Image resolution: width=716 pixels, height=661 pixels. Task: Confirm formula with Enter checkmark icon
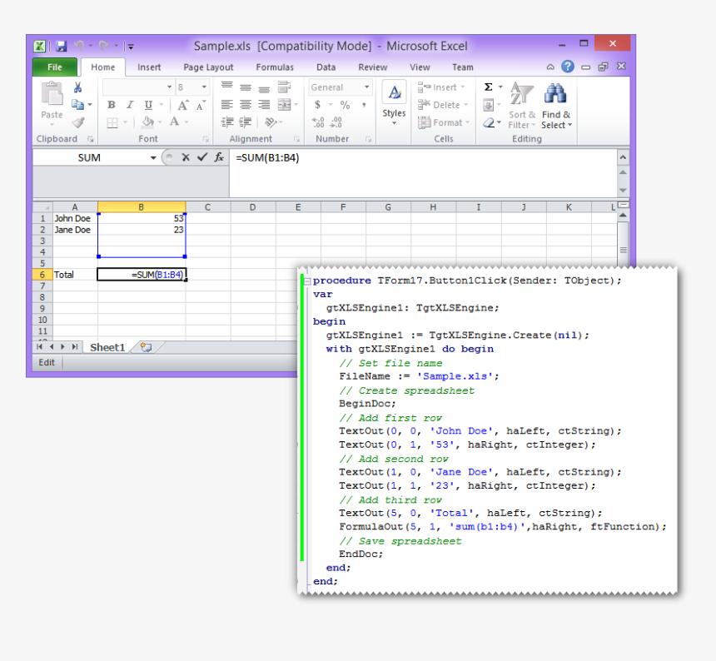tap(201, 157)
